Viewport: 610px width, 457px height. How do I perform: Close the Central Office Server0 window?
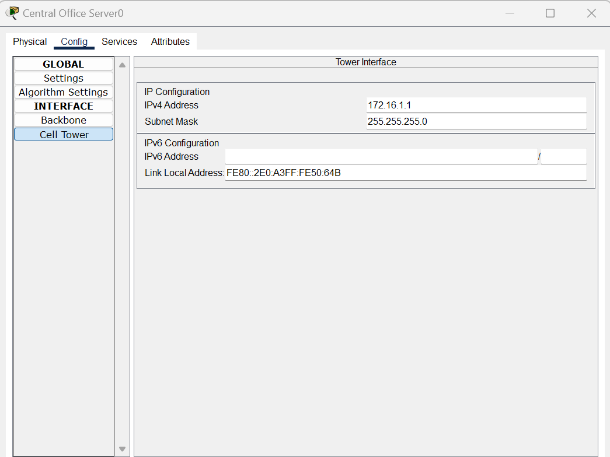591,13
